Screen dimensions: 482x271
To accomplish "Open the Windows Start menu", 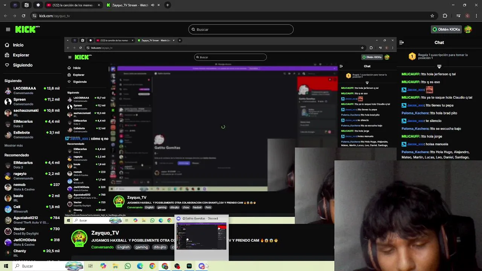I will (x=6, y=266).
